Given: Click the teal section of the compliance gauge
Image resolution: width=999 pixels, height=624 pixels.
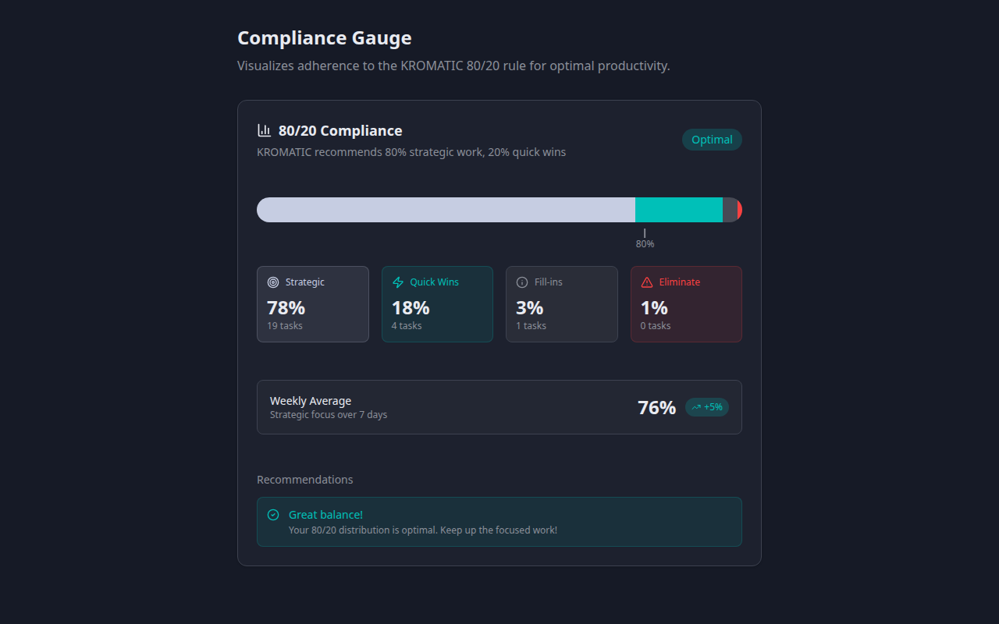Looking at the screenshot, I should pyautogui.click(x=679, y=209).
